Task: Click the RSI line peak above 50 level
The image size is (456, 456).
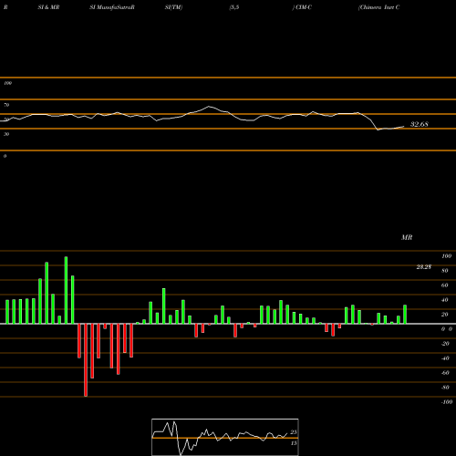Action: pos(209,107)
